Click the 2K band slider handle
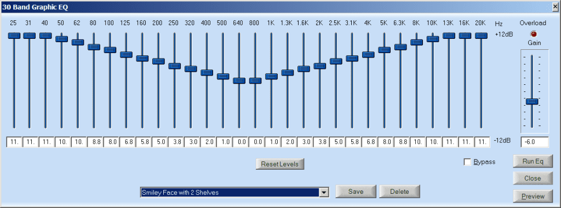The width and height of the screenshot is (561, 208). point(319,66)
